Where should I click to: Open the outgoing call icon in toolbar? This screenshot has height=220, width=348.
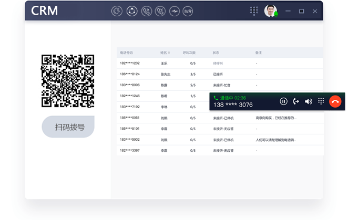coord(146,11)
